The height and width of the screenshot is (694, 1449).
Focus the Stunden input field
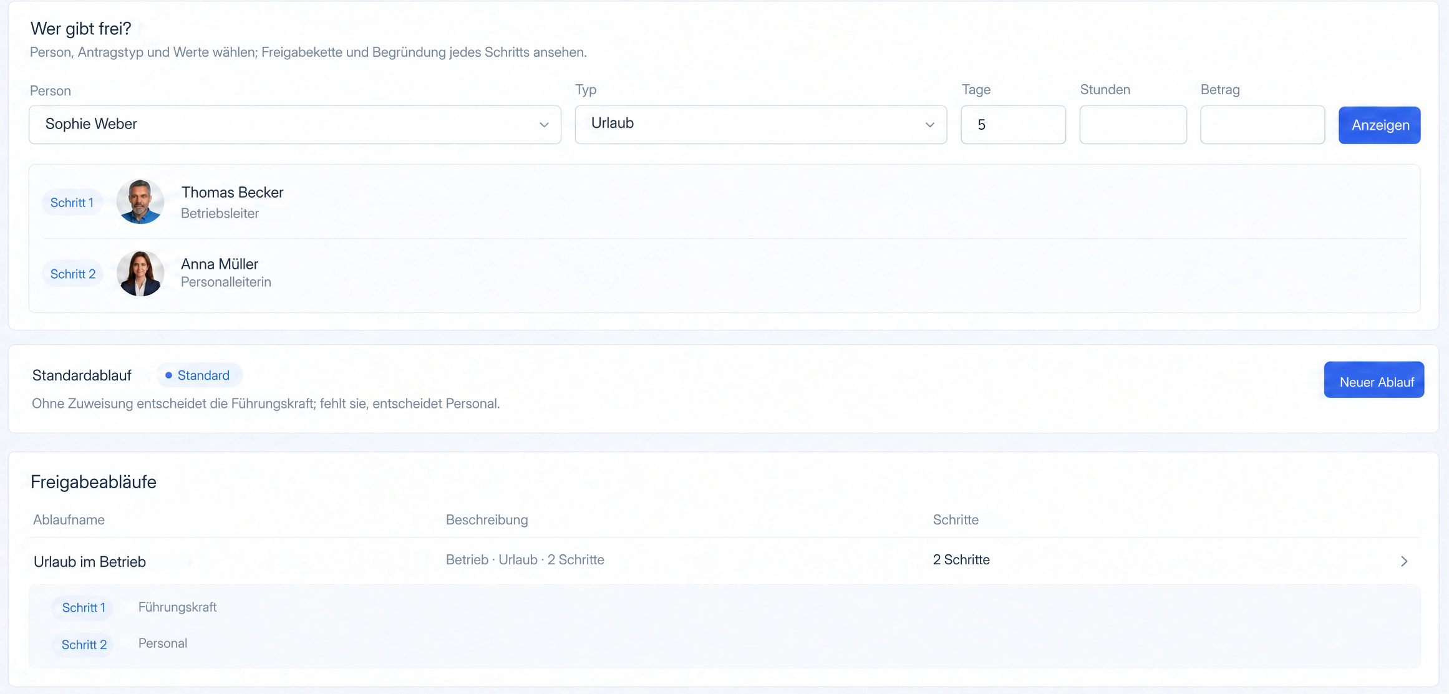1133,125
